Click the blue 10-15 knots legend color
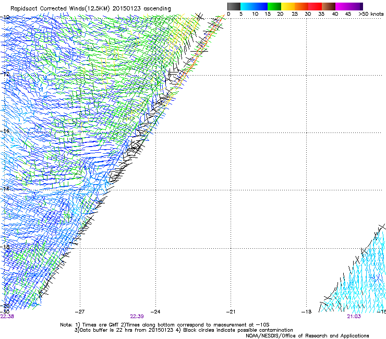The width and height of the screenshot is (386, 339). 261,6
